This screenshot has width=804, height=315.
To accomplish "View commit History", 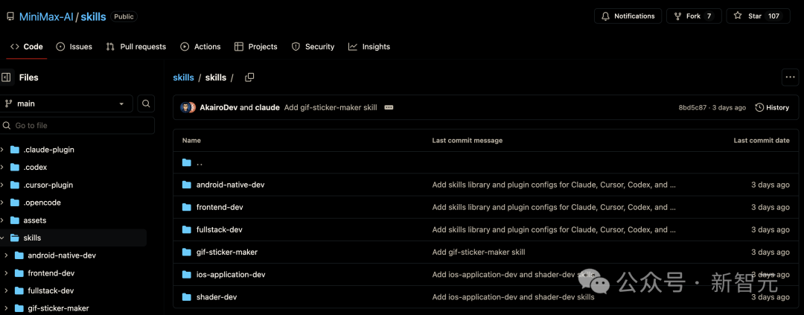I will pos(772,107).
